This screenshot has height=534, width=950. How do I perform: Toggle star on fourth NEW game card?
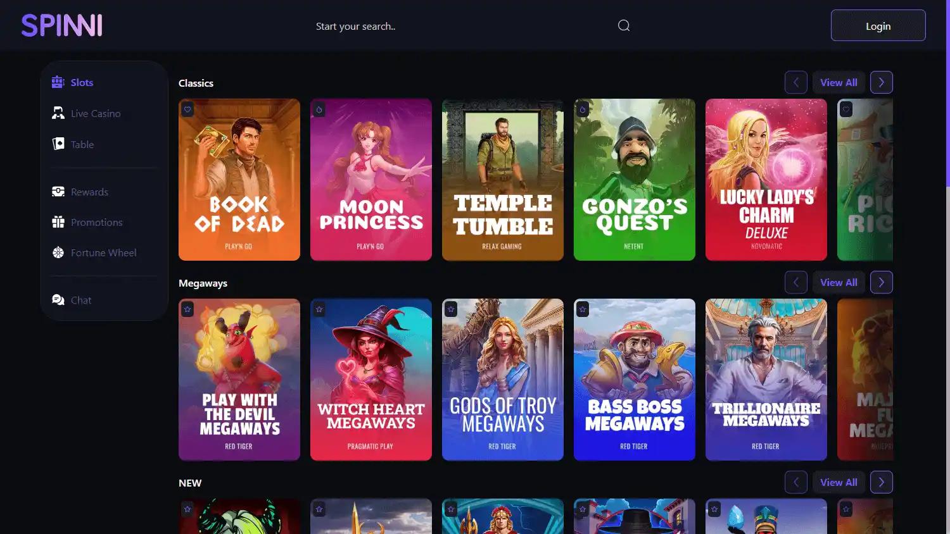pos(583,509)
